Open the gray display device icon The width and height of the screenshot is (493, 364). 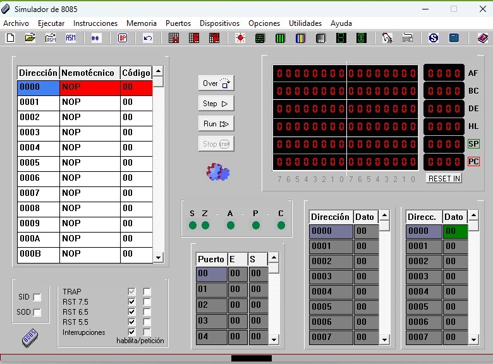point(320,38)
